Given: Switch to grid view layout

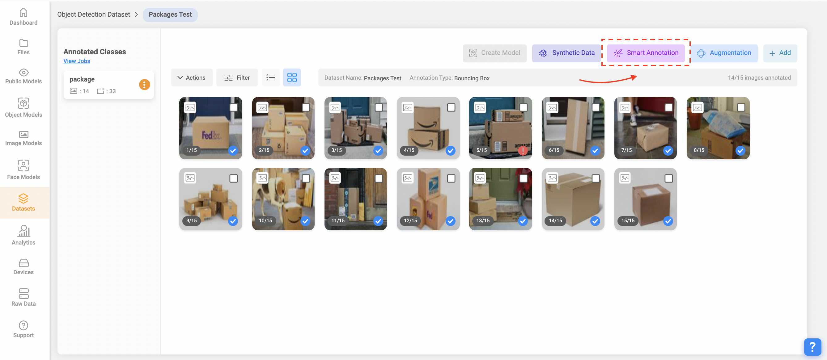Looking at the screenshot, I should (x=291, y=77).
